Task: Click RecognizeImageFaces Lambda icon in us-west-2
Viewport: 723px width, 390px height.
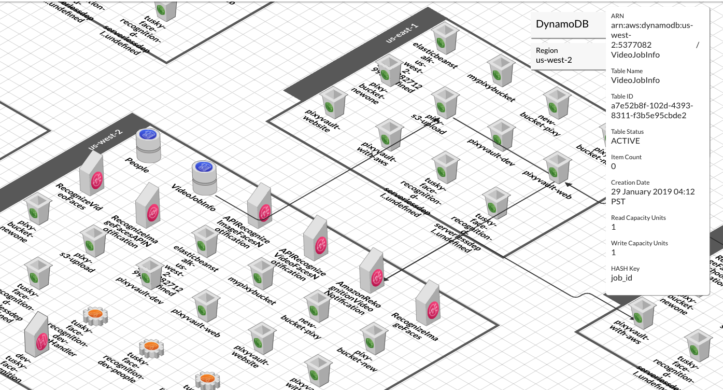Action: point(428,303)
